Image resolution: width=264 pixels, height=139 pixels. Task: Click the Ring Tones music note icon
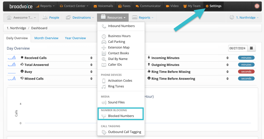click(x=104, y=86)
